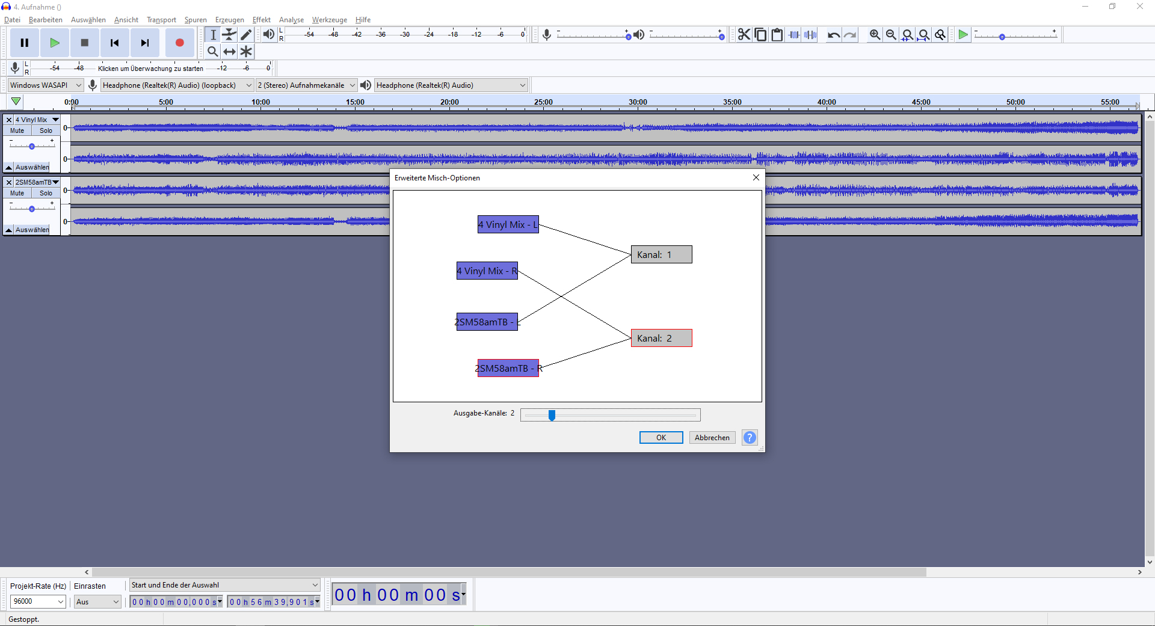Click the Ausgabe-Kanäle slider handle

coord(552,414)
